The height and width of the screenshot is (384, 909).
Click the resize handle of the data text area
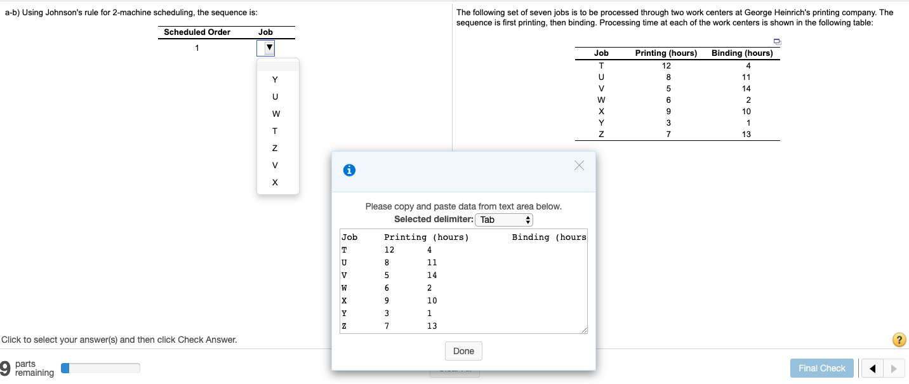tap(585, 329)
